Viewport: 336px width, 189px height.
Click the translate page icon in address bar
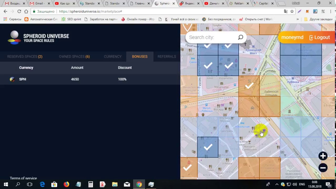click(286, 12)
